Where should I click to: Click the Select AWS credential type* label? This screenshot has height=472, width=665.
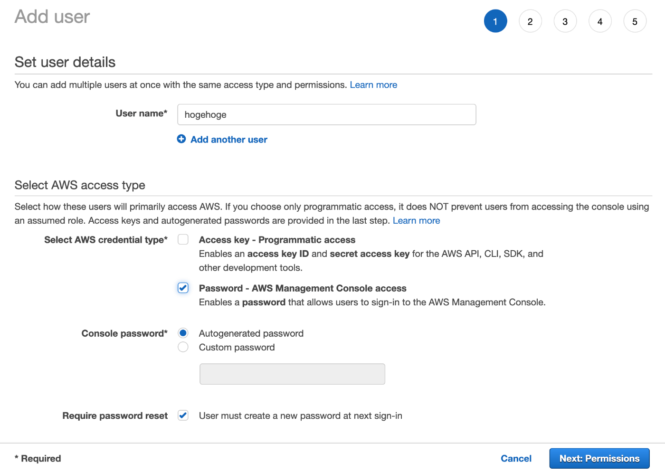[106, 240]
